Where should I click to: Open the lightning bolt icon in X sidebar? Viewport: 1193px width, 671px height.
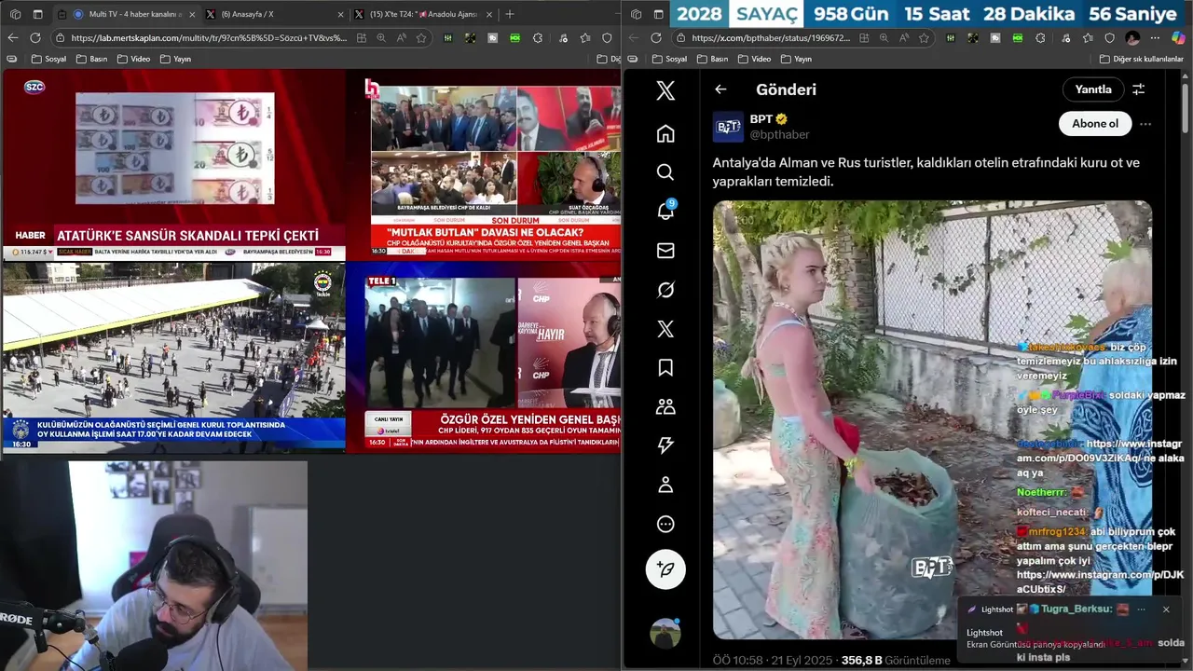point(665,445)
